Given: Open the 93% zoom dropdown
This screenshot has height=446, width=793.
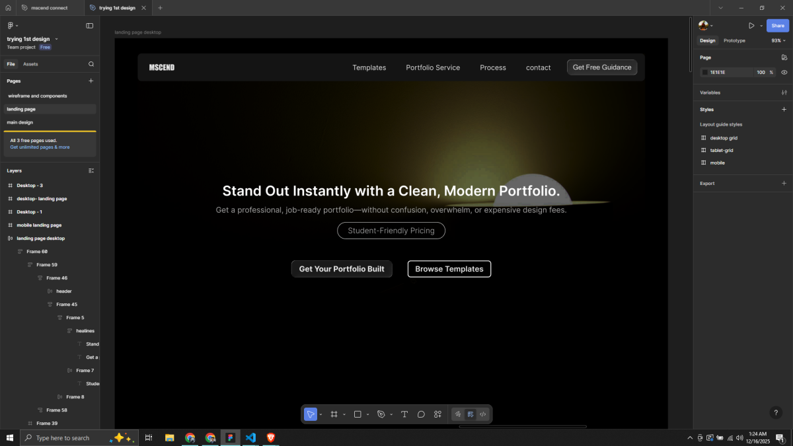Looking at the screenshot, I should click(x=777, y=40).
